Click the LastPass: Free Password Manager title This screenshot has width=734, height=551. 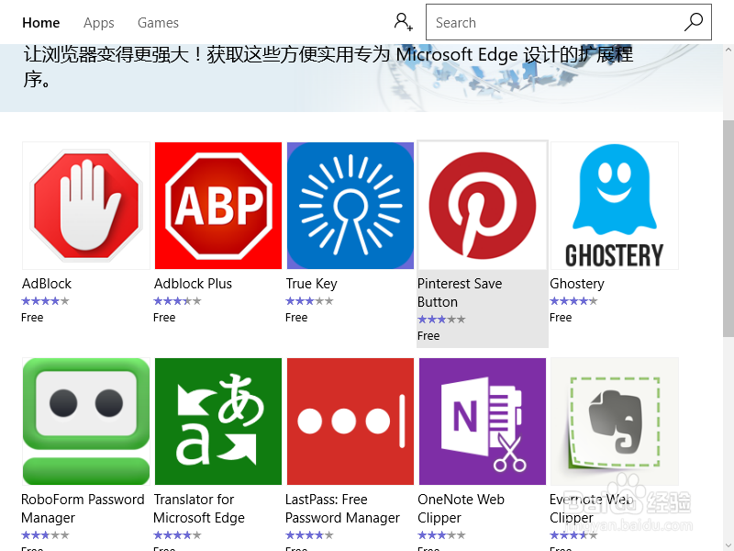point(342,509)
